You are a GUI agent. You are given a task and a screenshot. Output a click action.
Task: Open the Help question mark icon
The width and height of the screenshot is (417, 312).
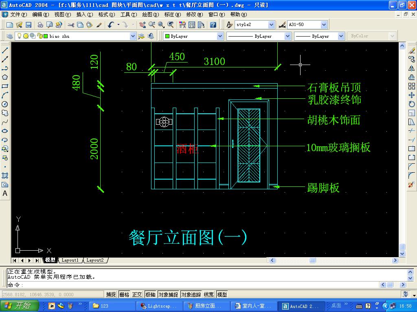tap(213, 25)
